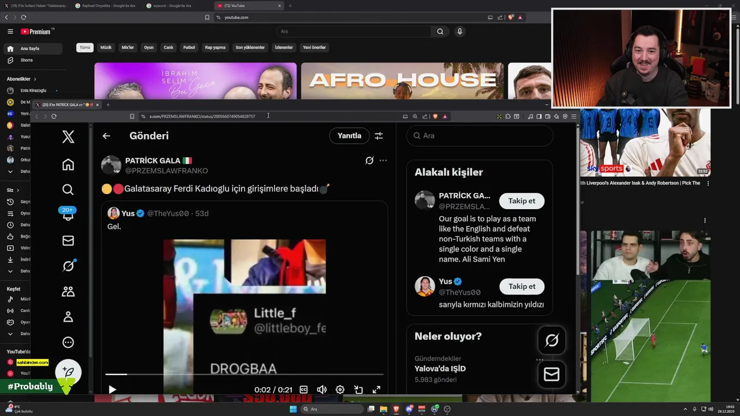The image size is (740, 416).
Task: Open a new tab in the X window
Action: point(108,105)
